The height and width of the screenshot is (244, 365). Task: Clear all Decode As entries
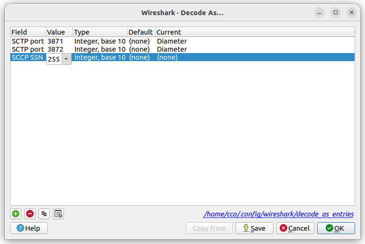click(x=58, y=214)
